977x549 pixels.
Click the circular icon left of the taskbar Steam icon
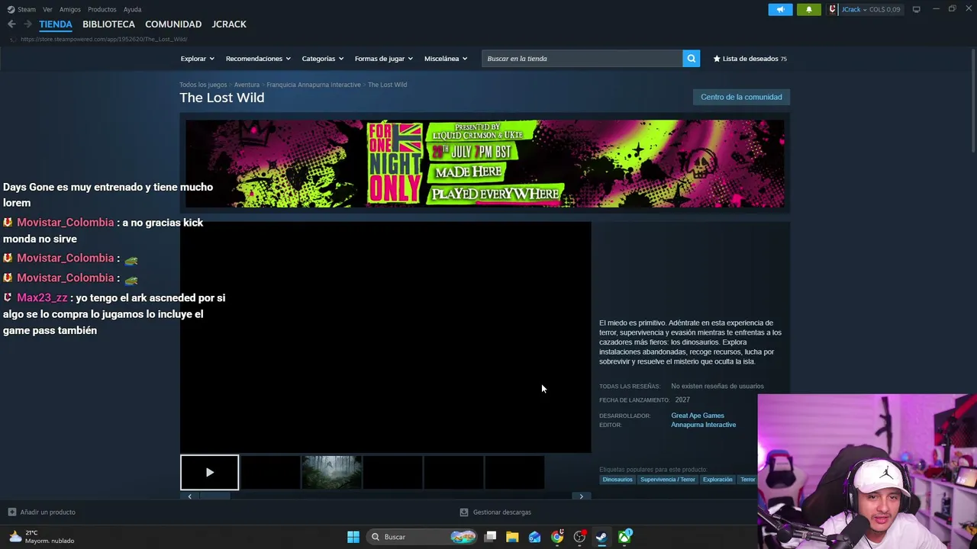(579, 537)
